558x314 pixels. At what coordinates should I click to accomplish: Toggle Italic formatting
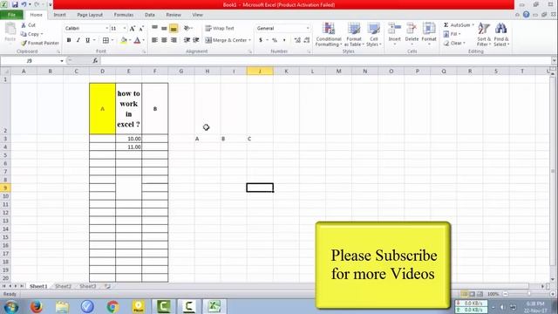(78, 40)
